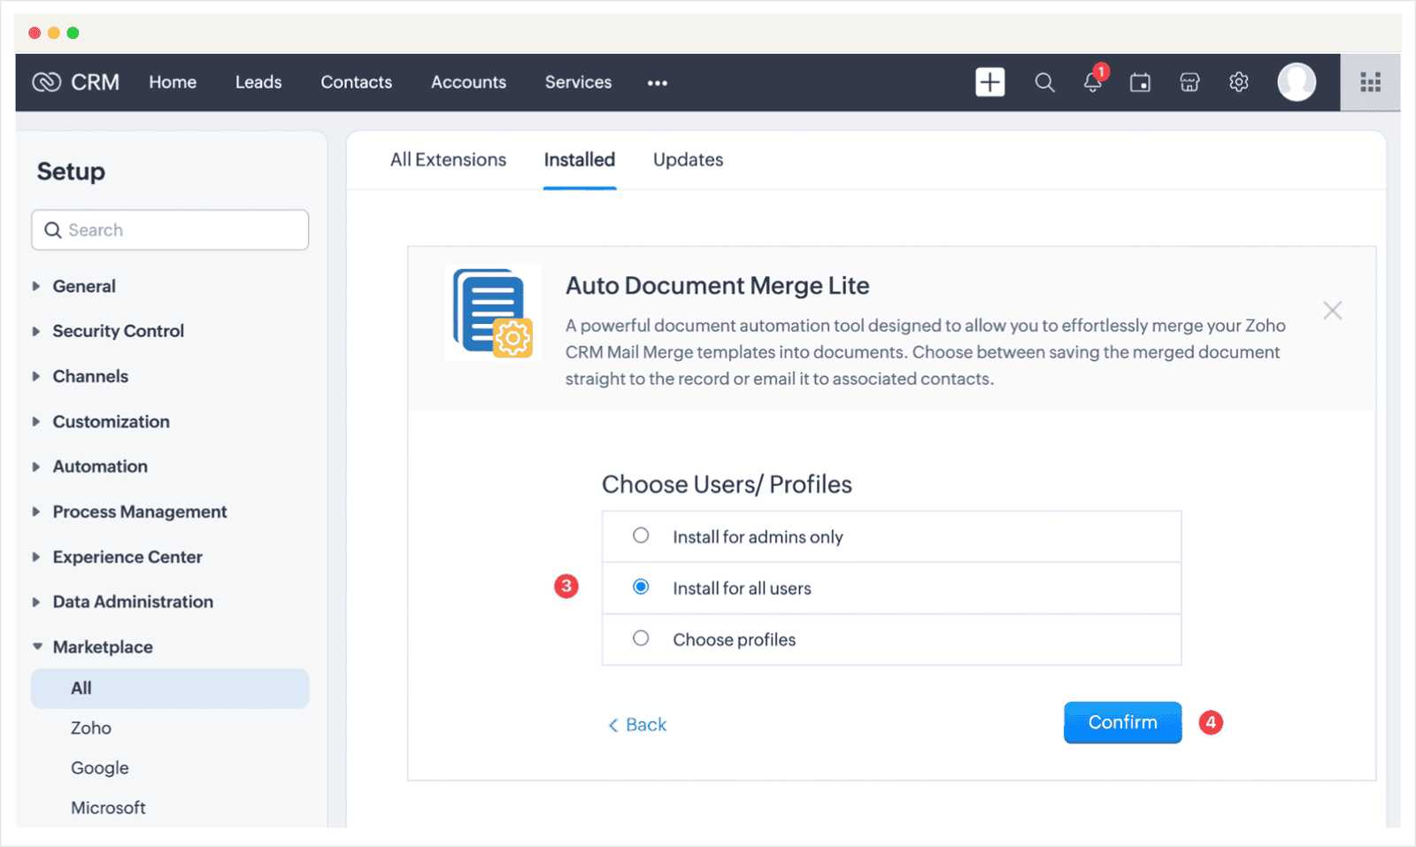This screenshot has width=1416, height=847.
Task: Open the marketplace store icon
Action: click(1189, 82)
